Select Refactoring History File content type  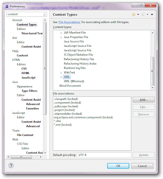[x=79, y=59]
